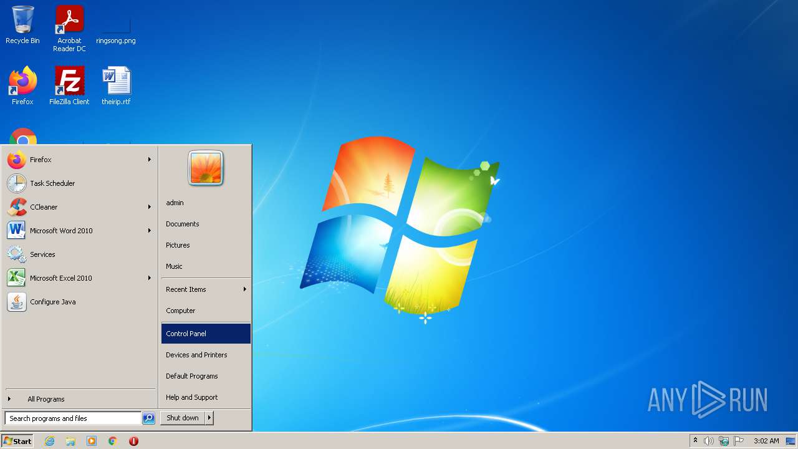Open Pictures library
798x449 pixels.
[x=206, y=245]
